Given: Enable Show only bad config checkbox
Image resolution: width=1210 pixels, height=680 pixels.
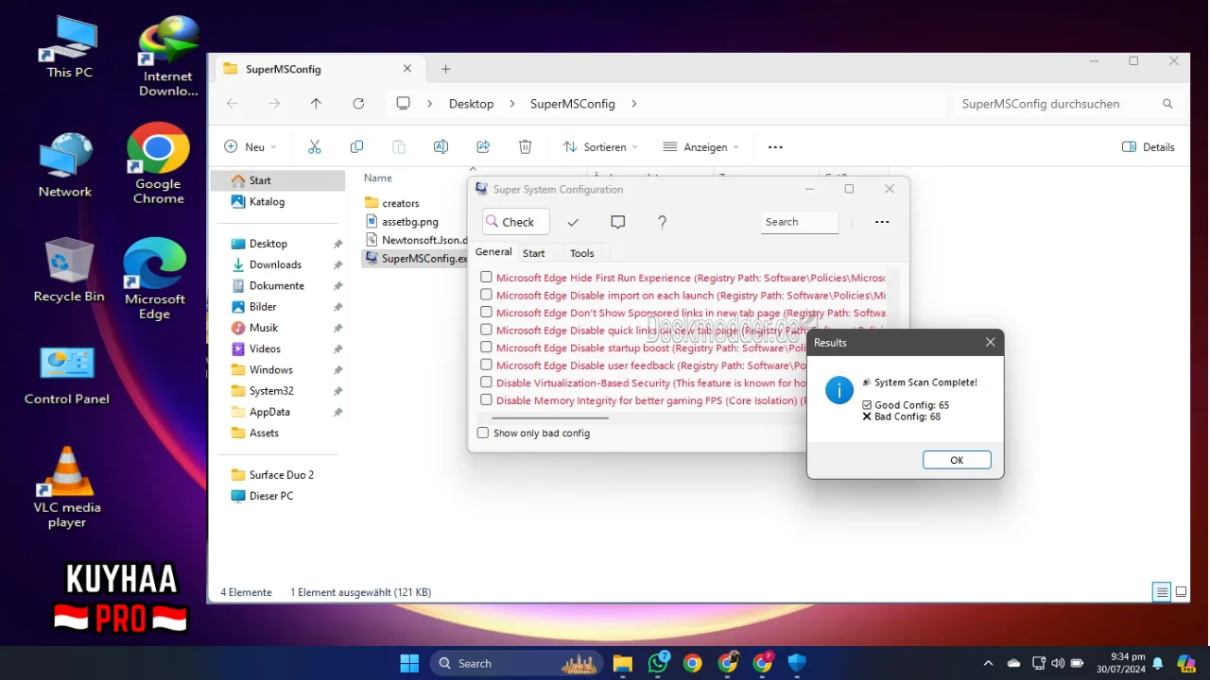Looking at the screenshot, I should tap(483, 433).
